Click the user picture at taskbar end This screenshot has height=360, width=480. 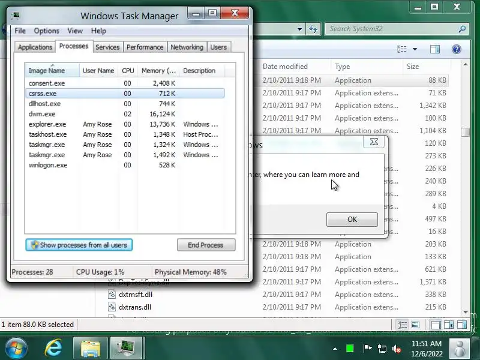[x=460, y=349]
